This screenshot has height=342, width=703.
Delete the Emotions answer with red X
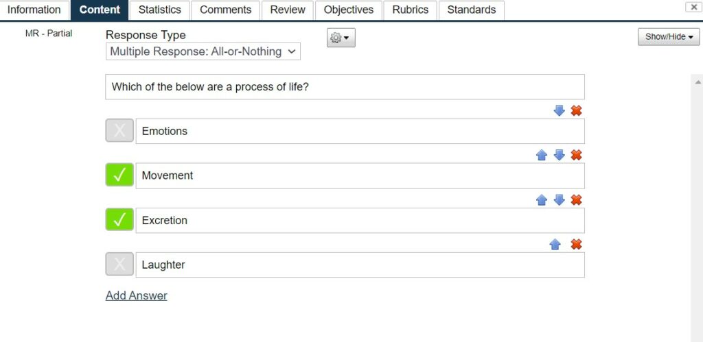576,110
